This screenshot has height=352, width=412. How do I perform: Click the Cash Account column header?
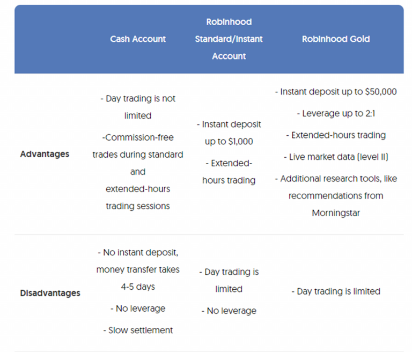pos(138,39)
